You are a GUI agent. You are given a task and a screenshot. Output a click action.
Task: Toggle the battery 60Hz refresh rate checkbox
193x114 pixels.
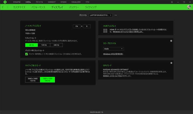coord(26,54)
